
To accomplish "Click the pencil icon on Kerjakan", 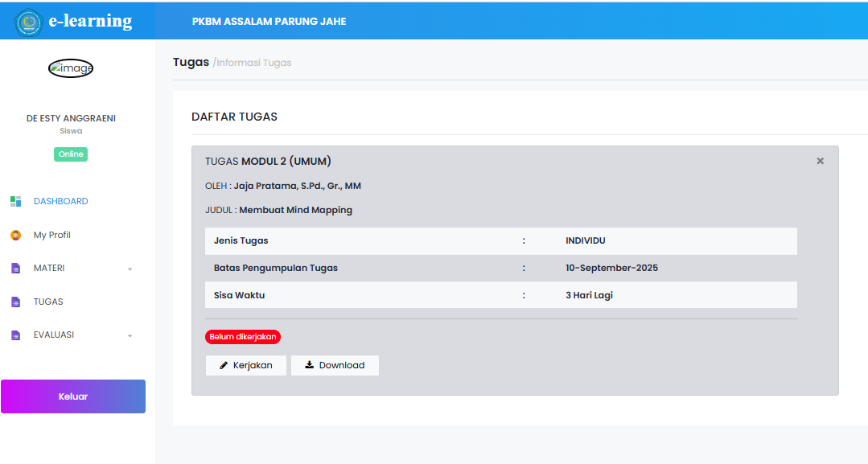I will (224, 365).
